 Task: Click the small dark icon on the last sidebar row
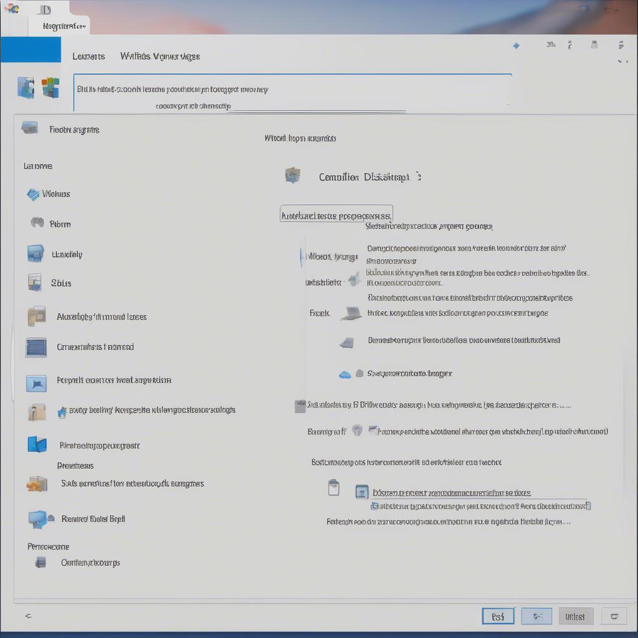coord(40,563)
